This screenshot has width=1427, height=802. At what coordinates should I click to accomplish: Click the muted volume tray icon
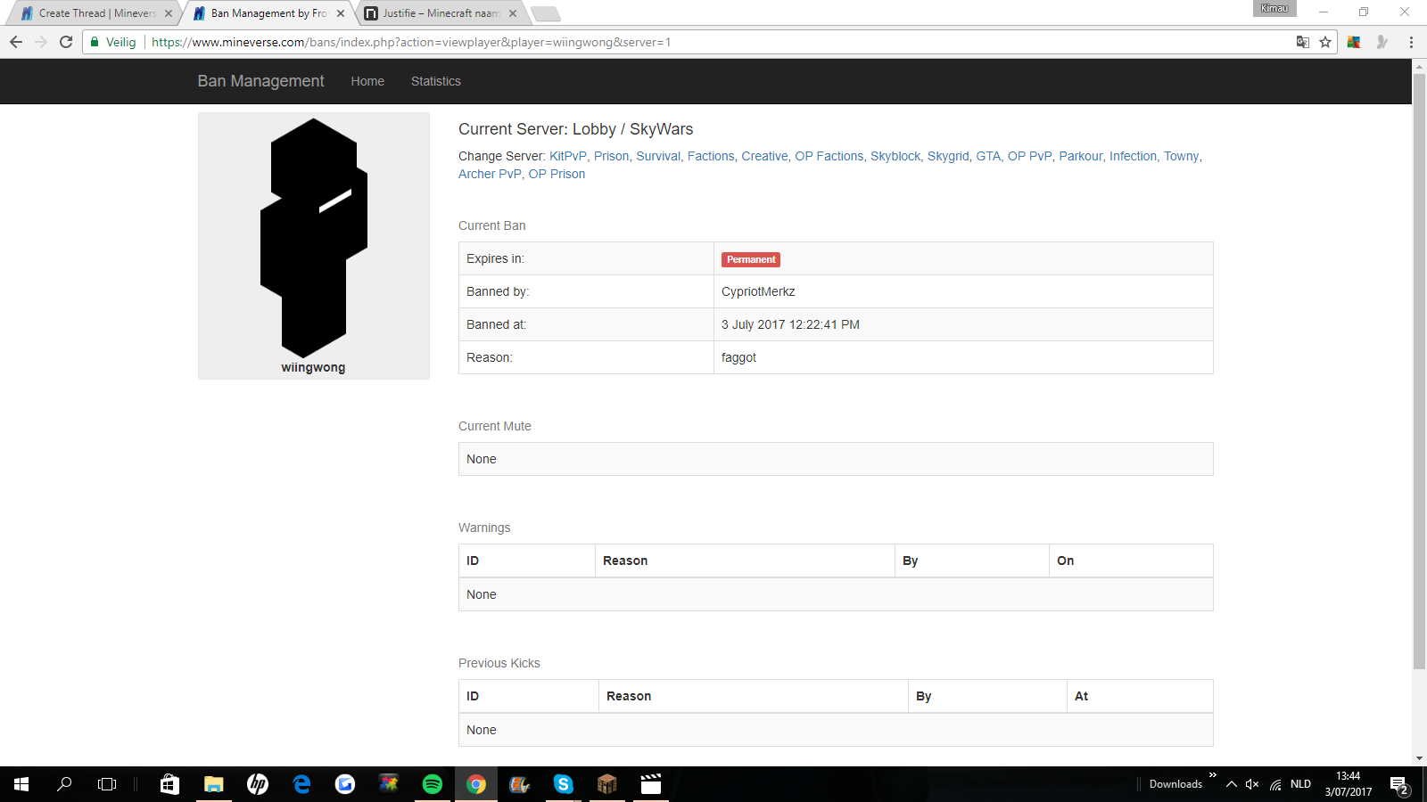pos(1252,784)
